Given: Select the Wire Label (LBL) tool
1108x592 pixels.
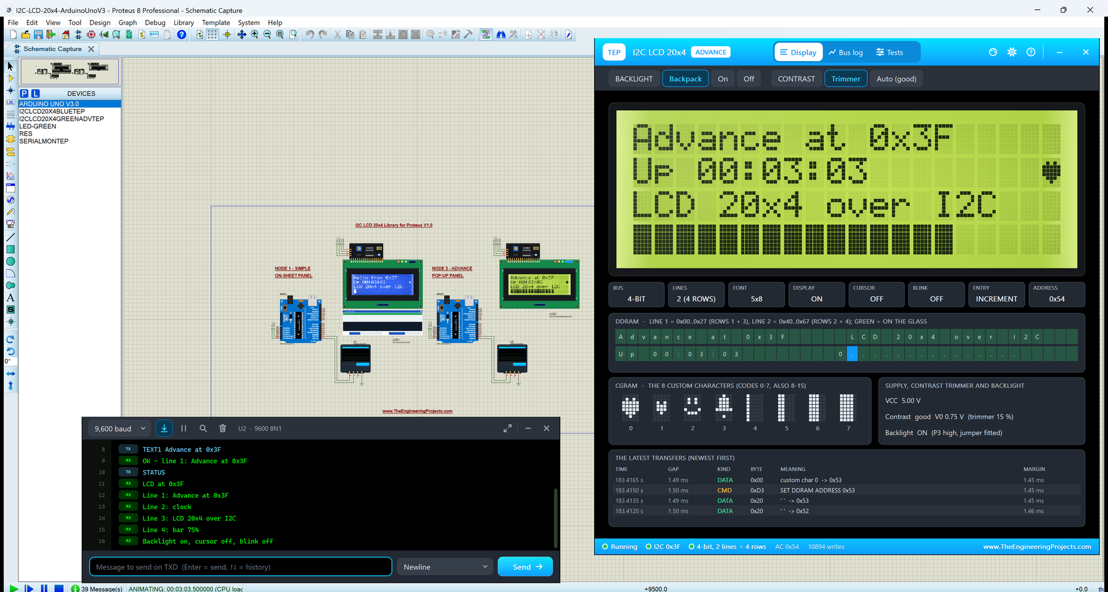Looking at the screenshot, I should 10,102.
